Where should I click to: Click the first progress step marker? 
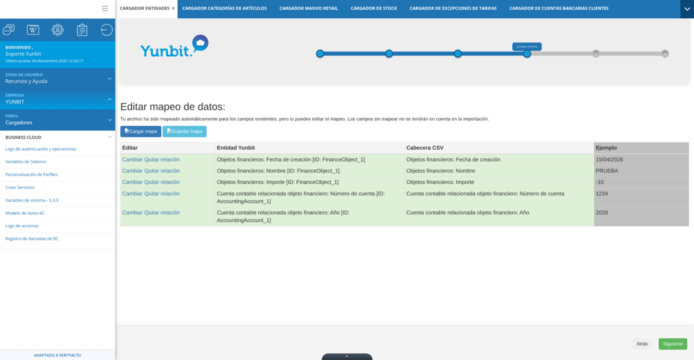[x=320, y=53]
